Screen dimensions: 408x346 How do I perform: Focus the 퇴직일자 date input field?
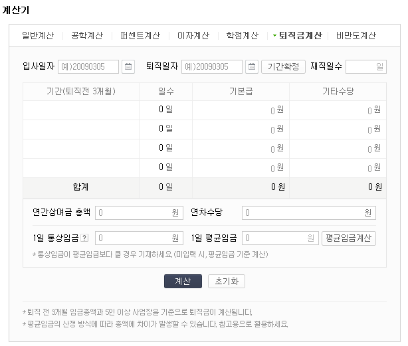point(212,67)
